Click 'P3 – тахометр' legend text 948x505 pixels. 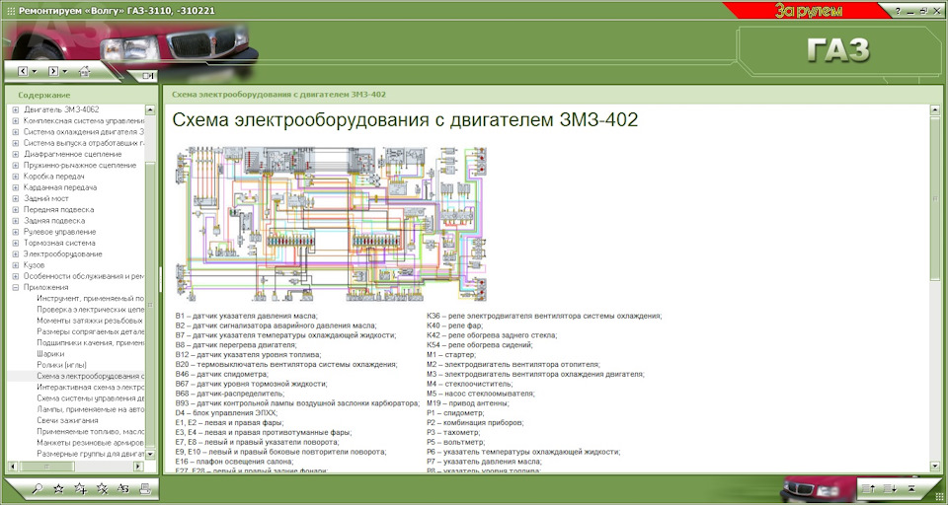point(454,433)
